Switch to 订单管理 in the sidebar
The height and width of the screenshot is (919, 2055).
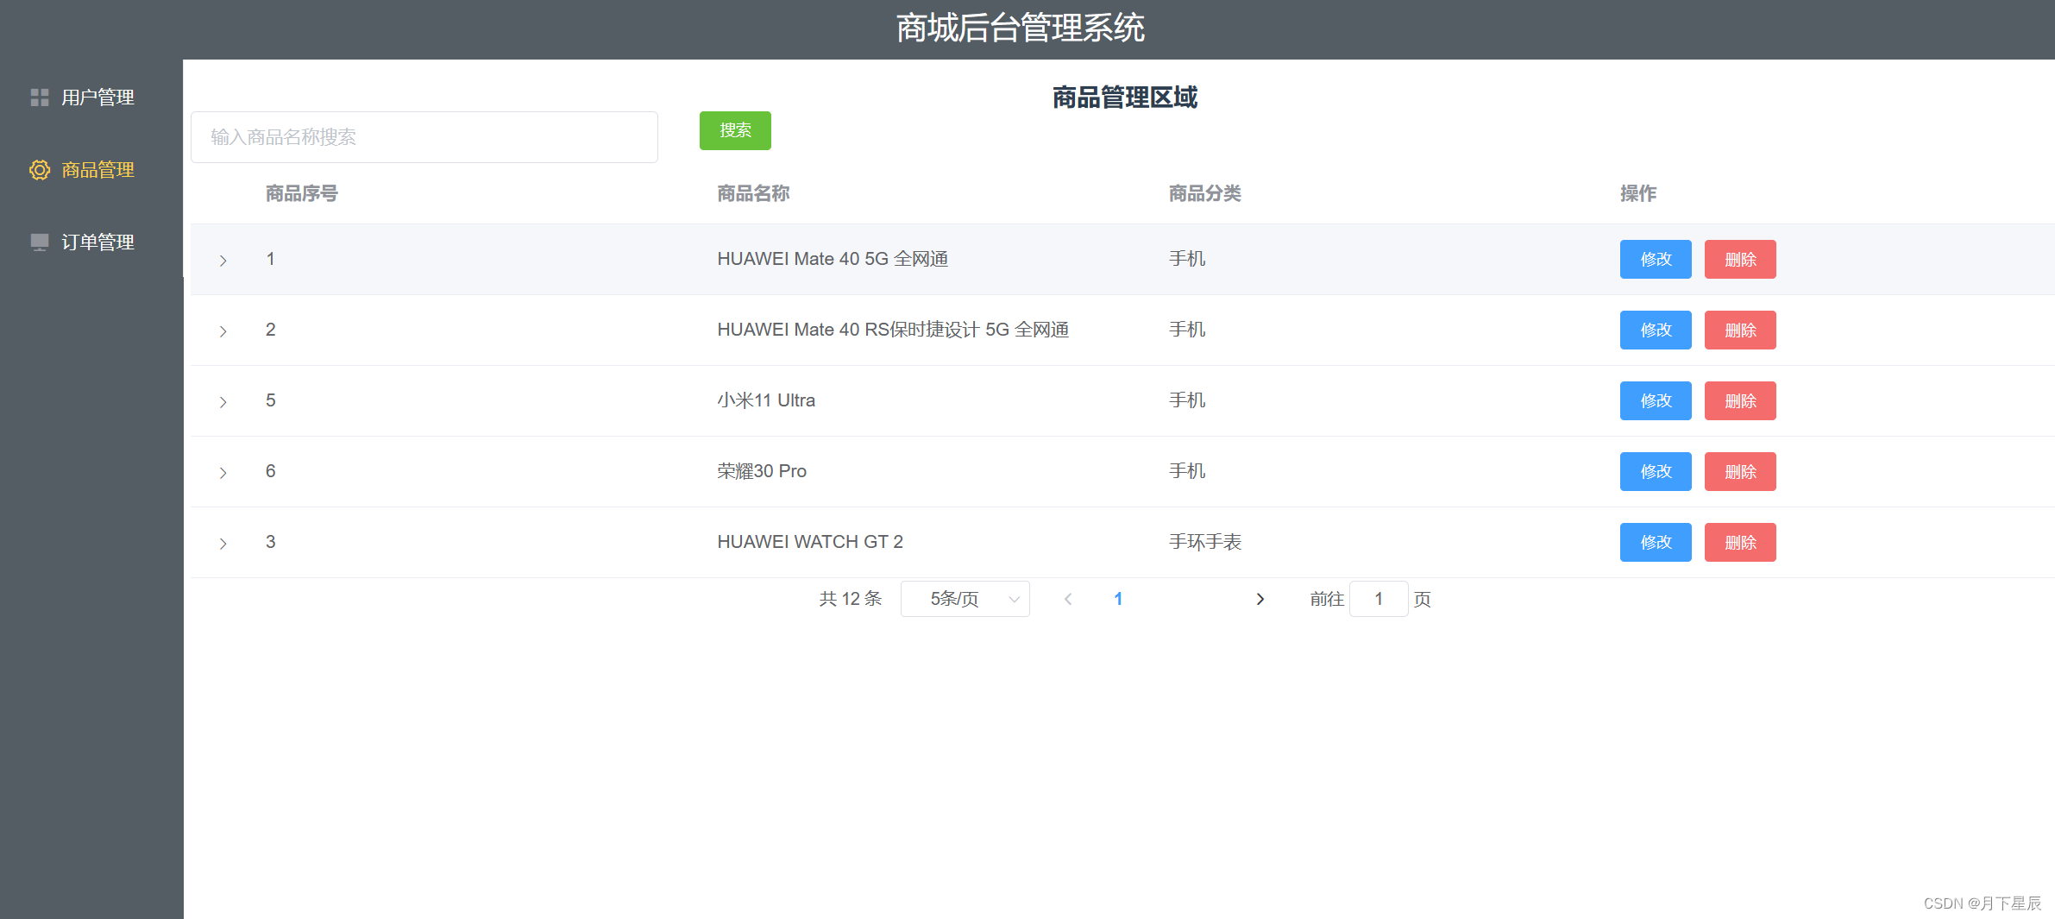point(97,242)
